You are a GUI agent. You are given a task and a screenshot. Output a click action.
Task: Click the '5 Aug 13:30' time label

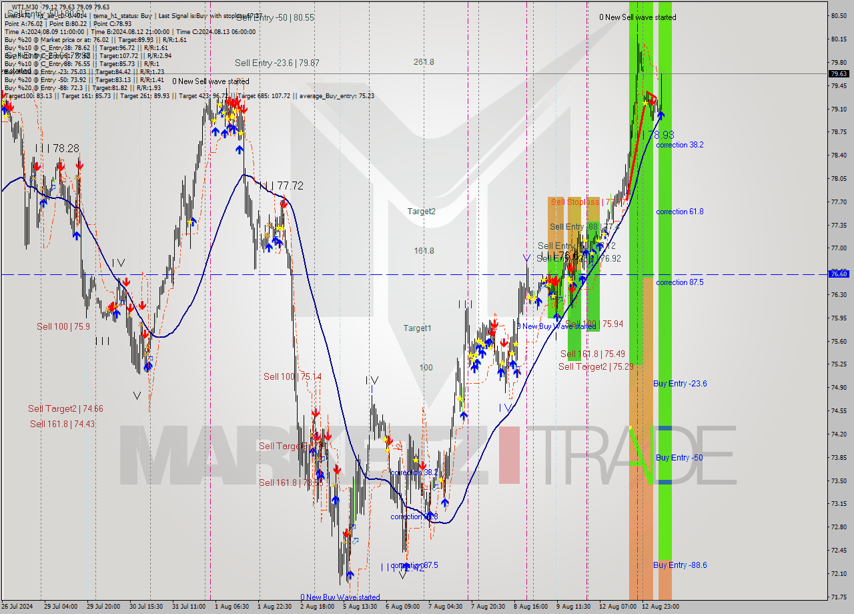tap(360, 607)
